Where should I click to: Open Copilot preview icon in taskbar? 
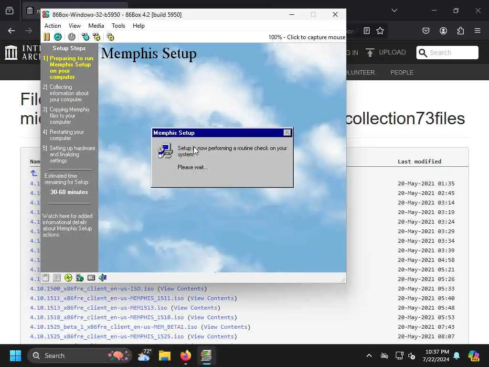474,356
